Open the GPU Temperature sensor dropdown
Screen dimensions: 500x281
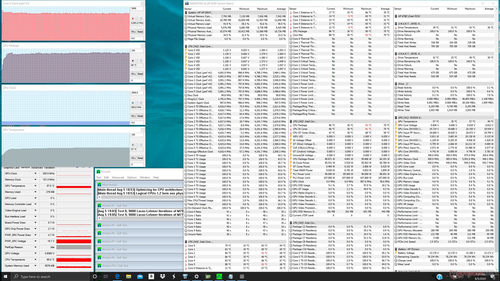click(35, 186)
